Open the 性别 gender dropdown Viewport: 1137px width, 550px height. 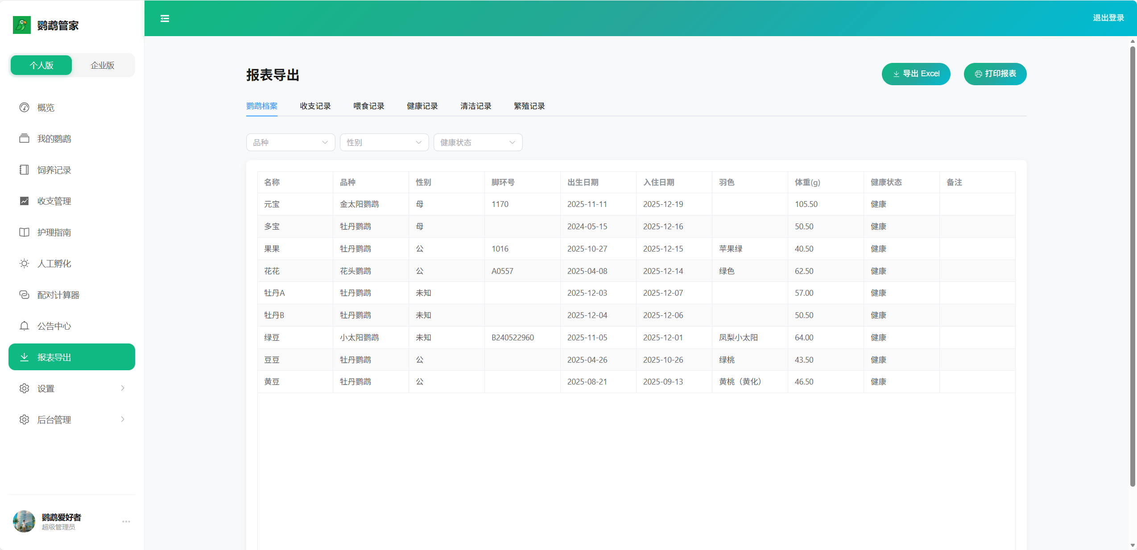(384, 142)
